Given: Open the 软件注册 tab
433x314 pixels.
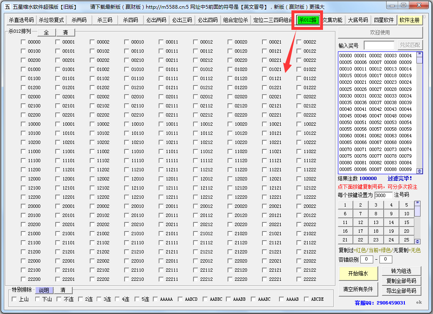Looking at the screenshot, I should click(x=409, y=20).
